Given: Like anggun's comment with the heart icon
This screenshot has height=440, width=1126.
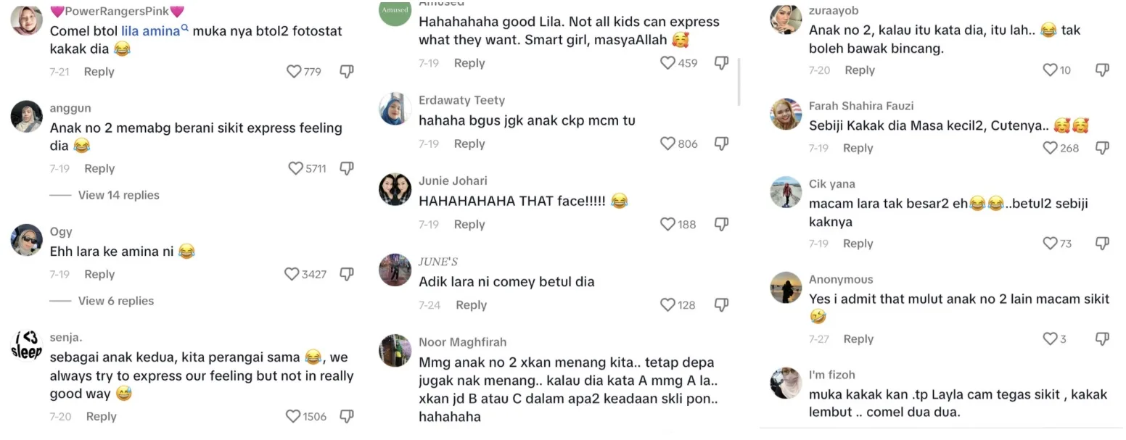Looking at the screenshot, I should coord(295,168).
